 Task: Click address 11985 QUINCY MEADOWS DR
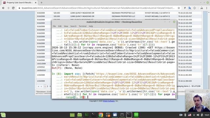pyautogui.click(x=82, y=13)
